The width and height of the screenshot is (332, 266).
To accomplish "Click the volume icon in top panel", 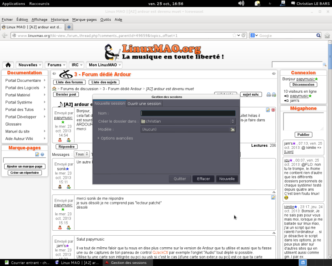I will point(241,3).
